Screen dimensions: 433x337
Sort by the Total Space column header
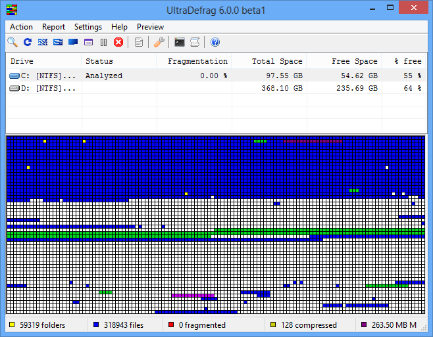[269, 61]
